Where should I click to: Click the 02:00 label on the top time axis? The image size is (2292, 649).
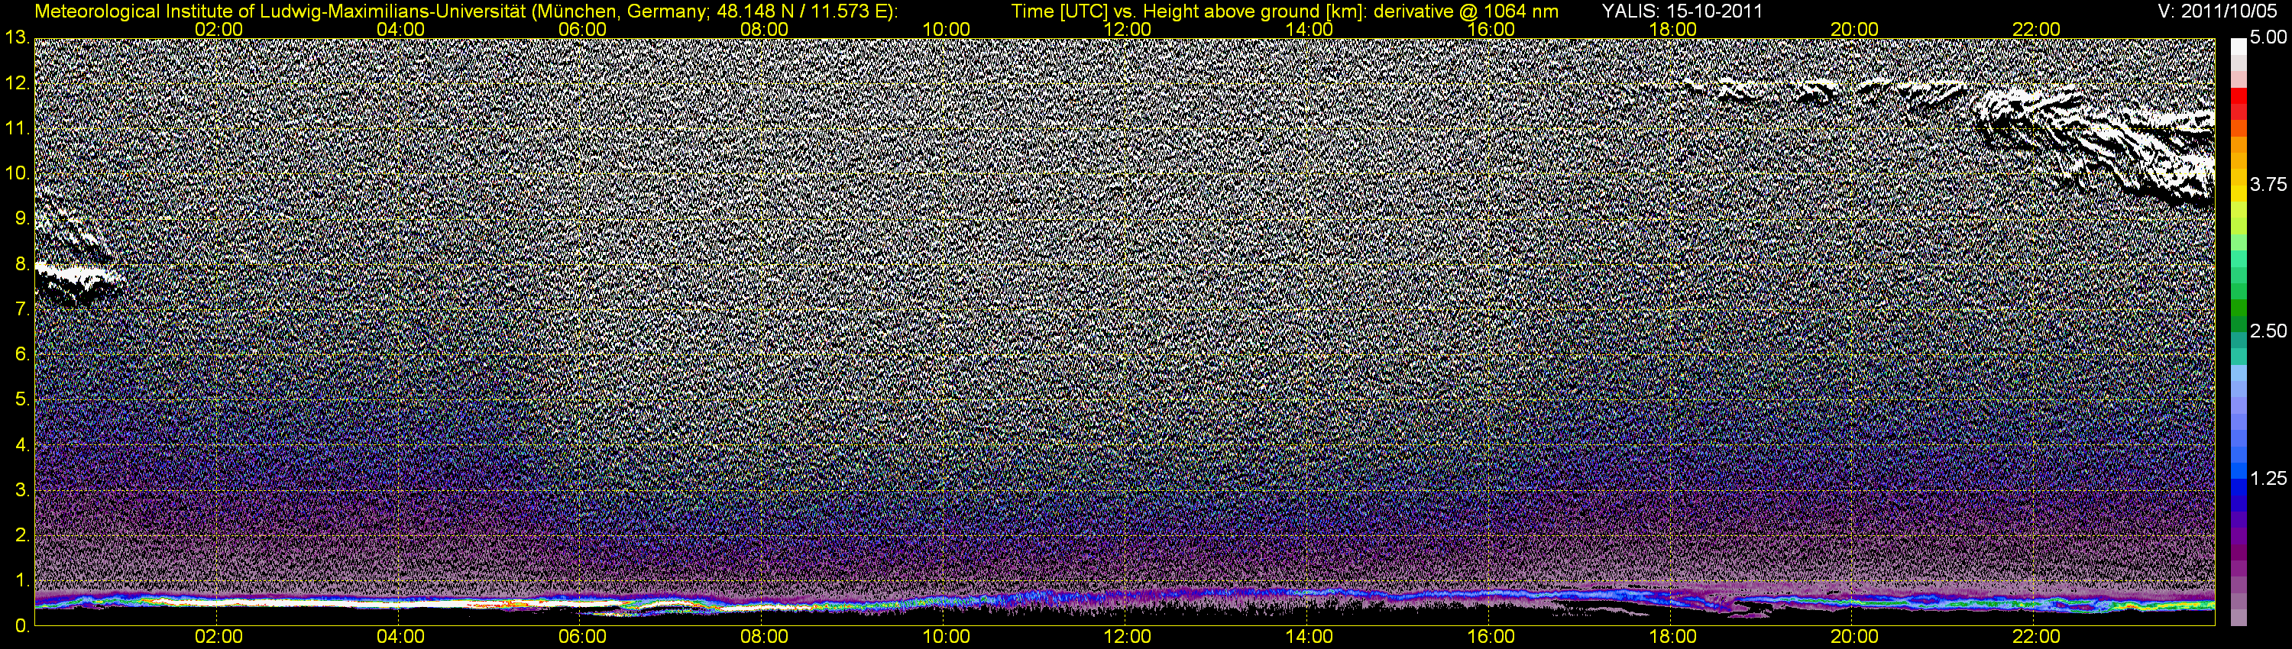(x=218, y=29)
